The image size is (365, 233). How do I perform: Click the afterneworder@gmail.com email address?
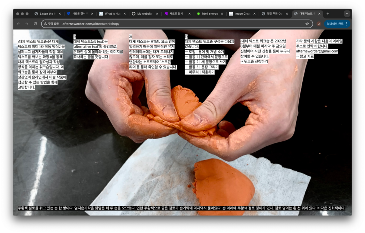coord(317,51)
